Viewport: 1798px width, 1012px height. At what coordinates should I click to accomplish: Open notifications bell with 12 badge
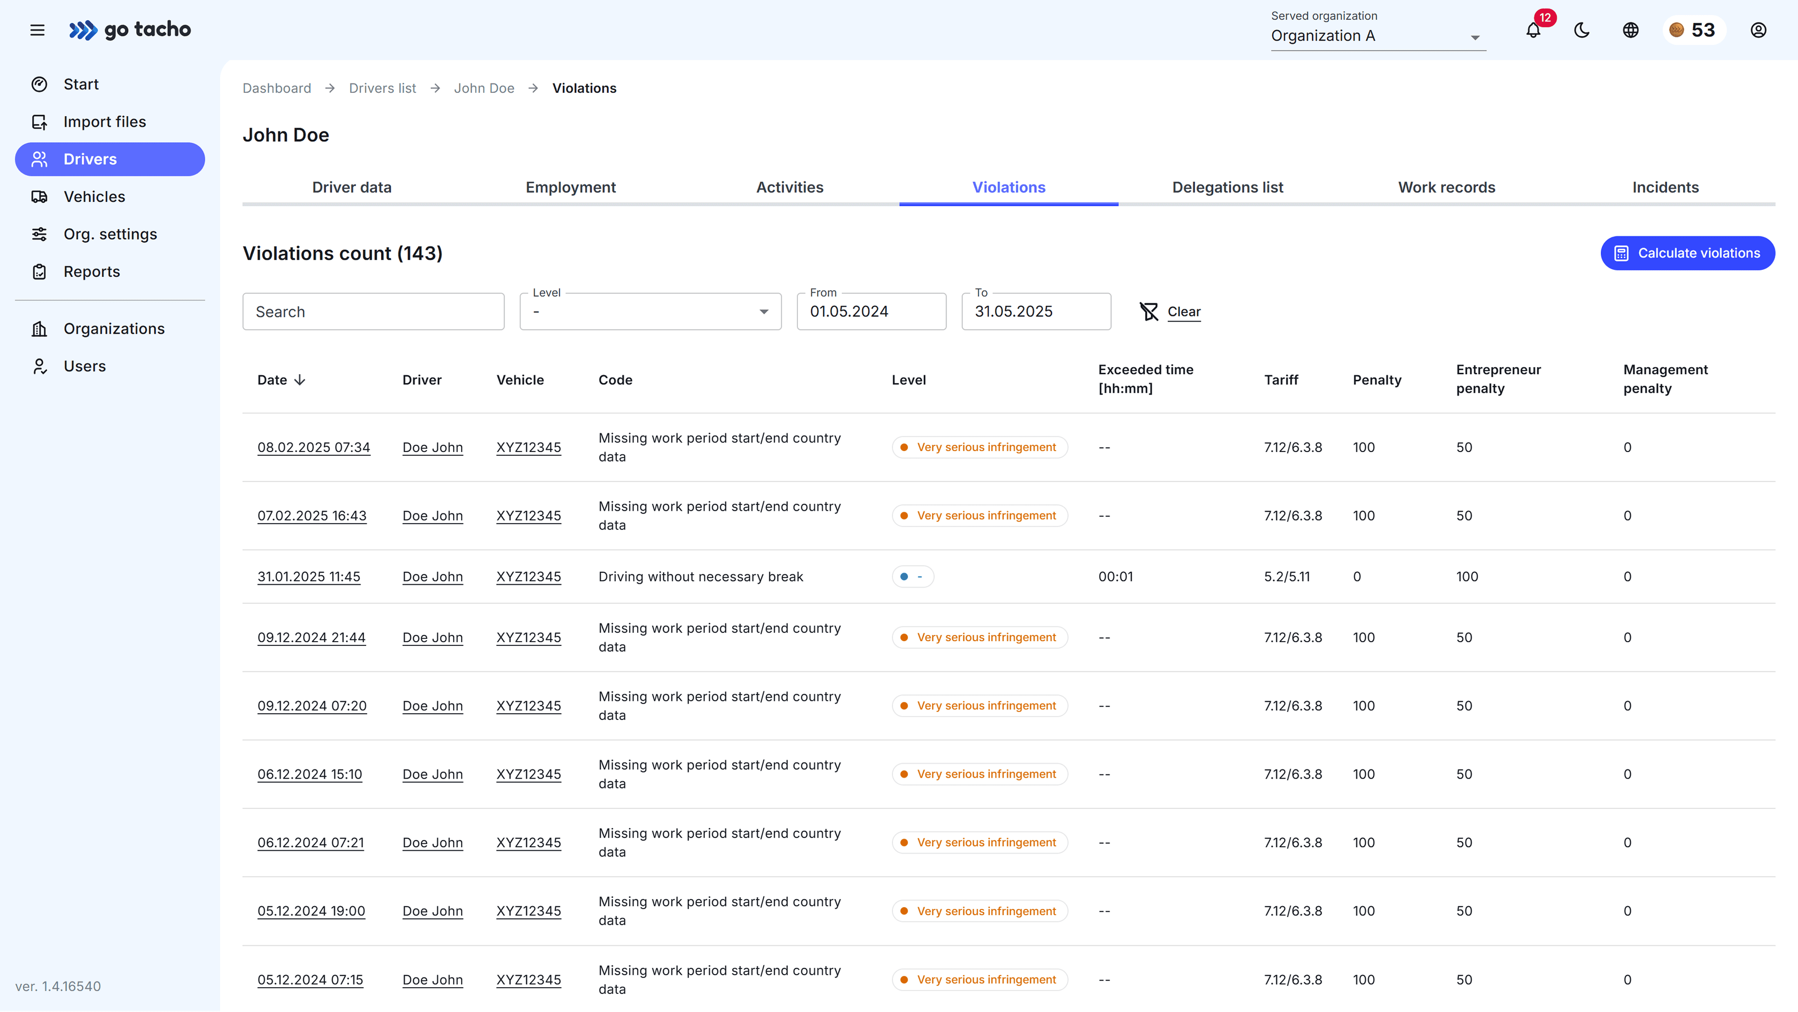pyautogui.click(x=1533, y=31)
